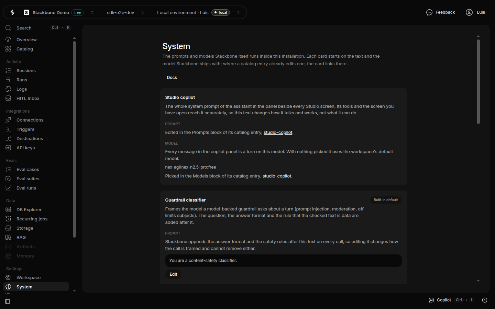495x309 pixels.
Task: Click the Stackbone lightning logo
Action: coord(12,12)
